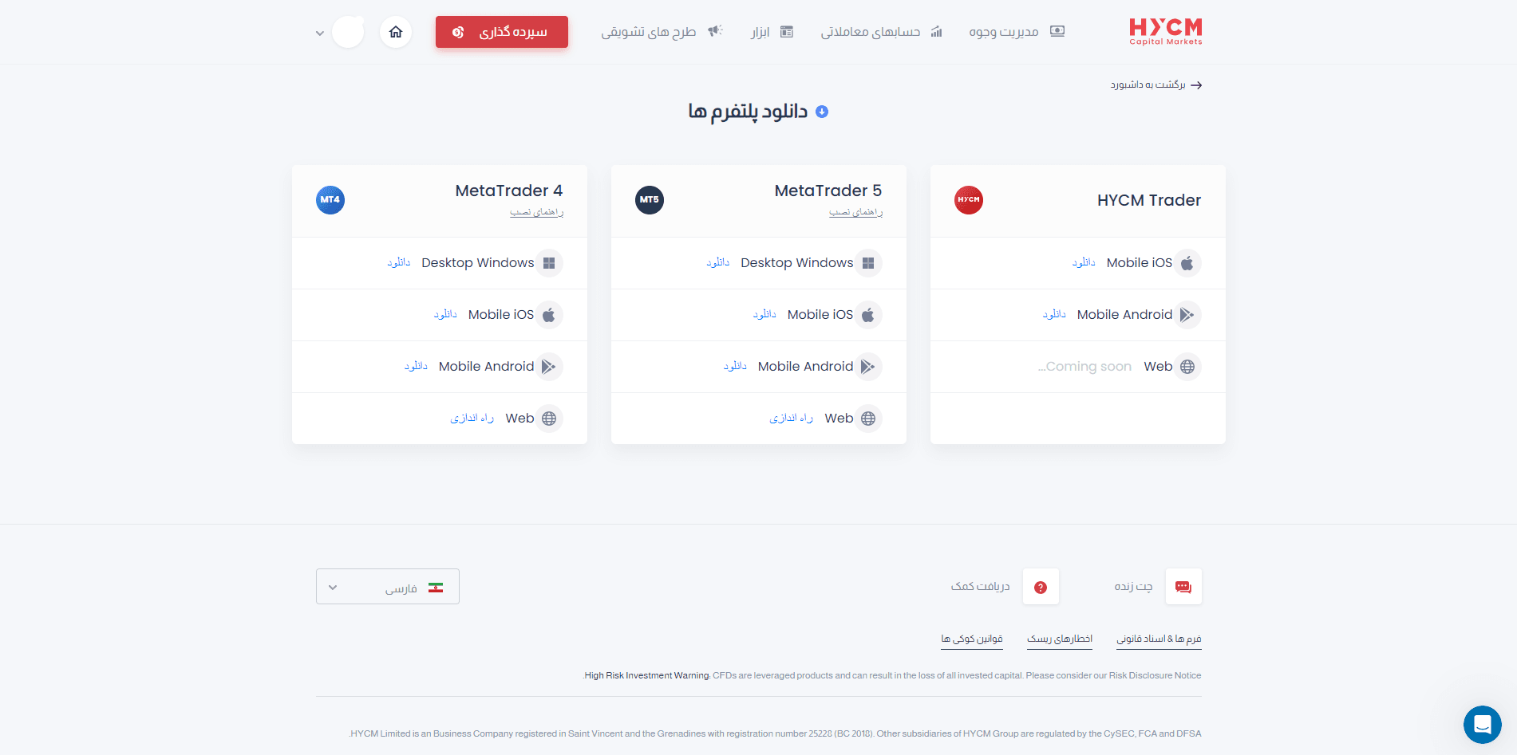This screenshot has height=755, width=1517.
Task: Launch MetaTrader 4 Web via راه اندازی
Action: pos(472,418)
